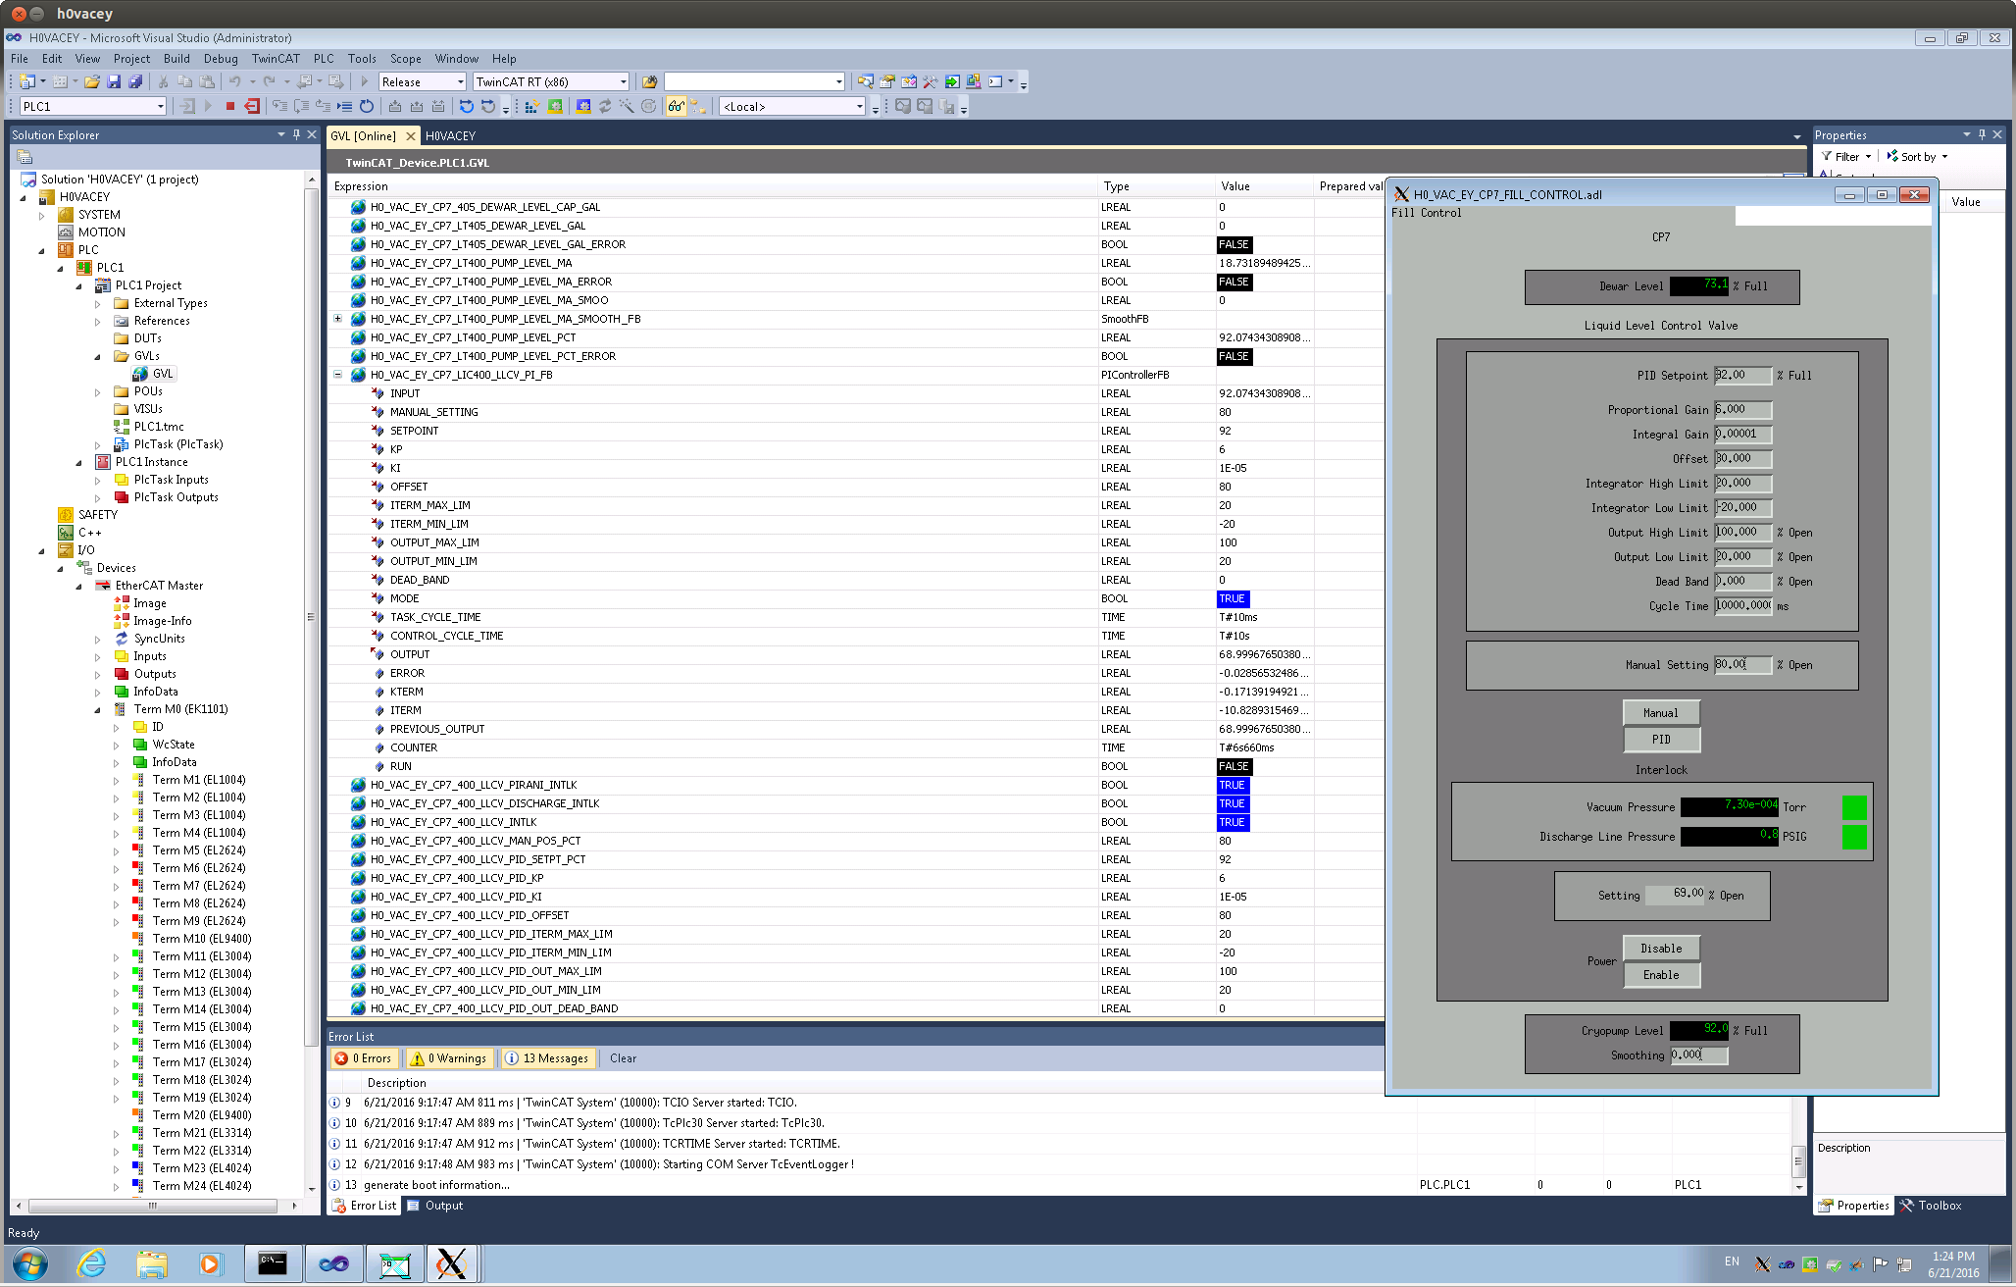Click the Solution Explorer properties icon
This screenshot has height=1287, width=2016.
(x=25, y=157)
